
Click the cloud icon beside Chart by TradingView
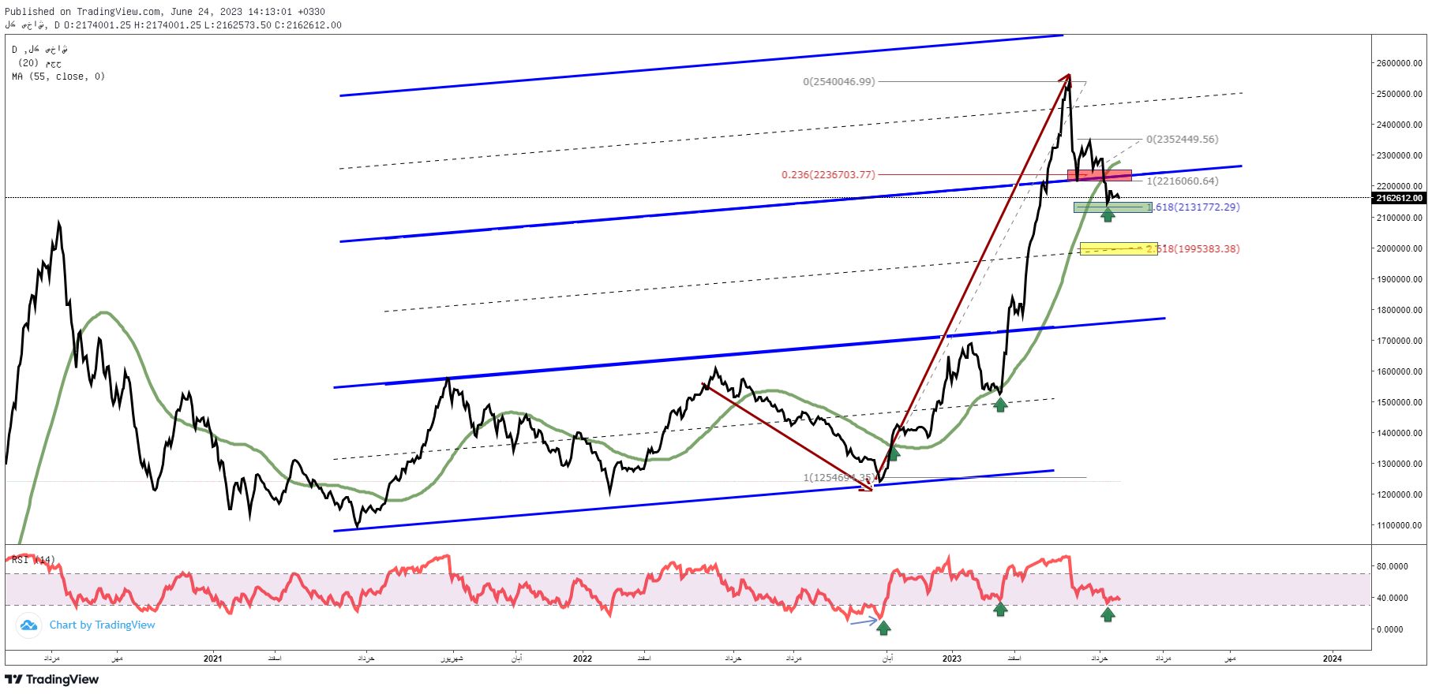click(29, 625)
